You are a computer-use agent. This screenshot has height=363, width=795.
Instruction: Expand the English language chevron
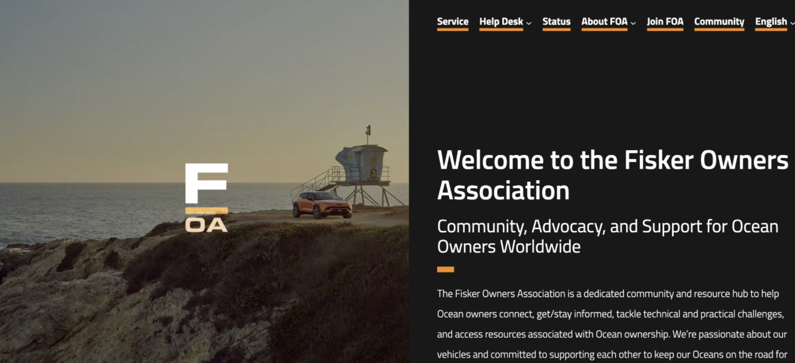(792, 23)
